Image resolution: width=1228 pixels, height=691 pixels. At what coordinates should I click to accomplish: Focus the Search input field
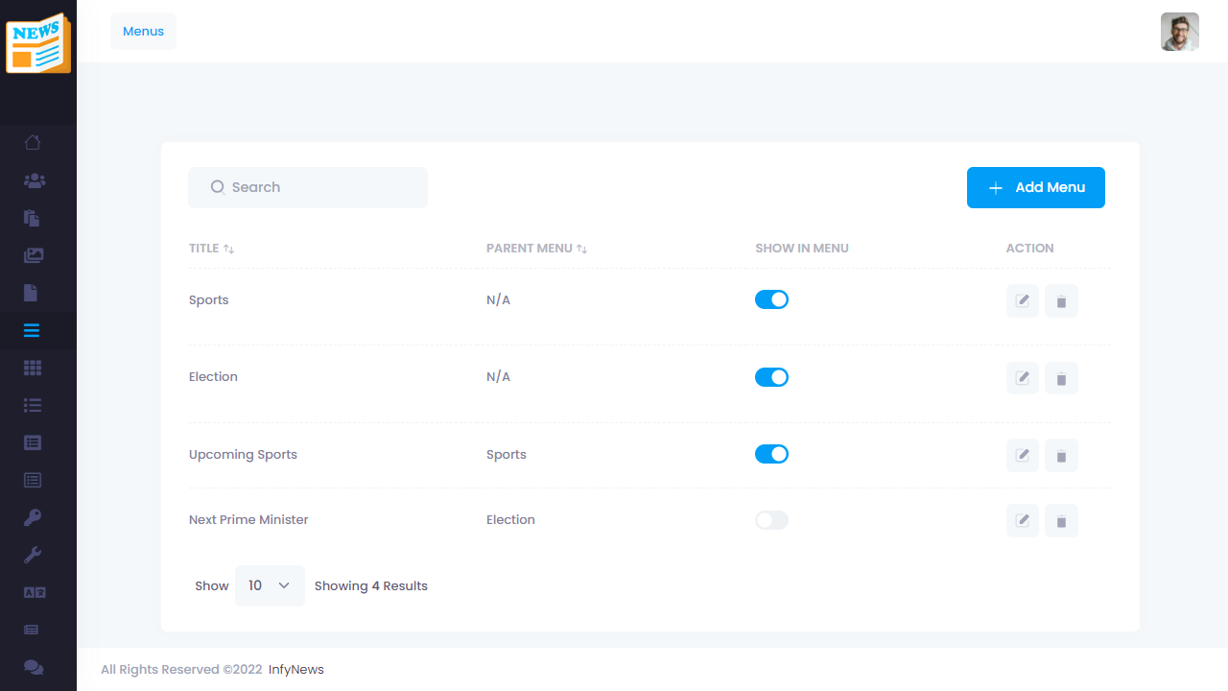click(308, 187)
